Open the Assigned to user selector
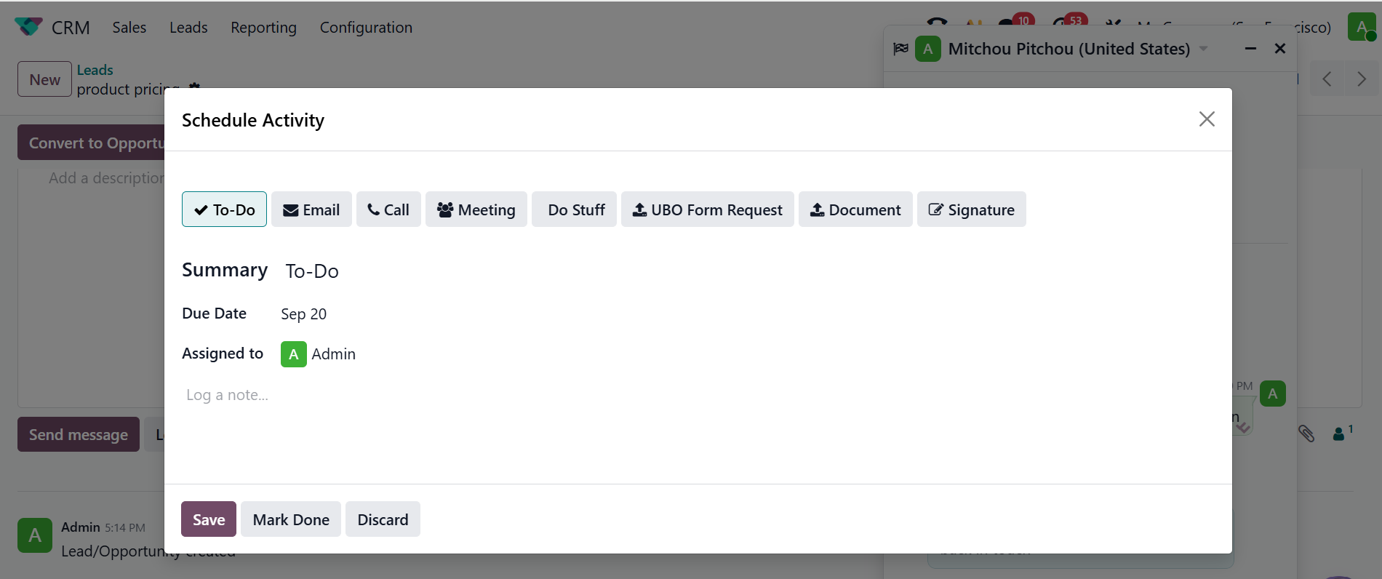This screenshot has width=1382, height=579. pos(333,354)
